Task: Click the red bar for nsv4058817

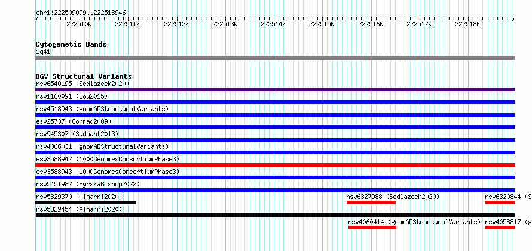Action: [500, 228]
